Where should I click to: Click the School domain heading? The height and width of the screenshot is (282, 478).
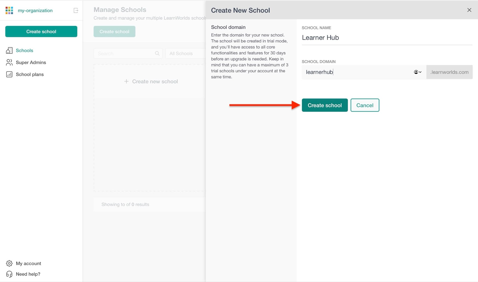(228, 27)
